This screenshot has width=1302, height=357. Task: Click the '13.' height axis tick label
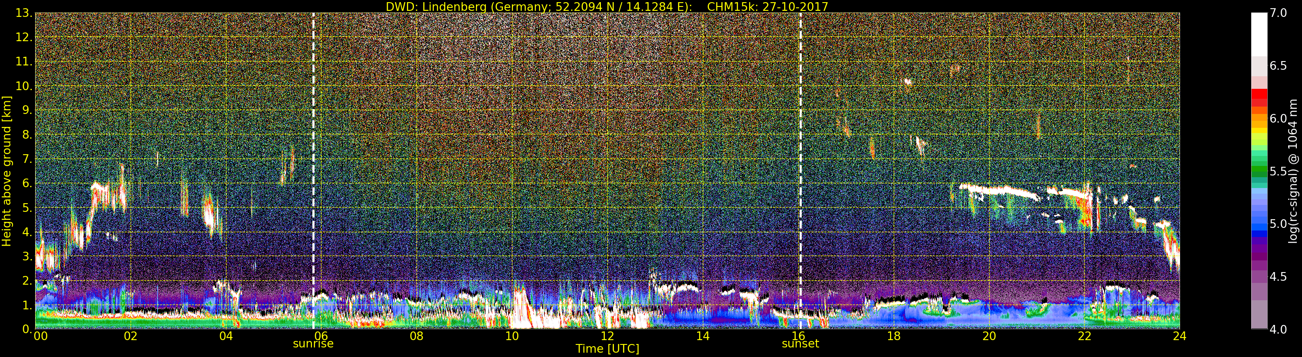pyautogui.click(x=24, y=13)
